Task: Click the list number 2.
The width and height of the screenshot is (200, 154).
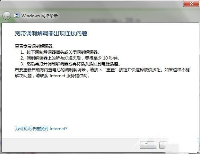Action: [x=22, y=58]
